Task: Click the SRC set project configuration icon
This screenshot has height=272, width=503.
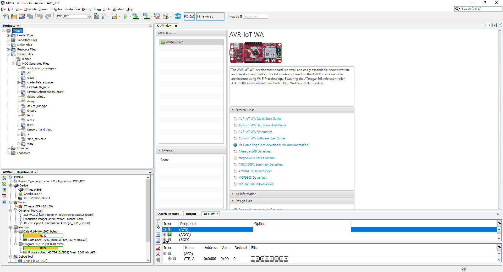Action: [x=96, y=16]
